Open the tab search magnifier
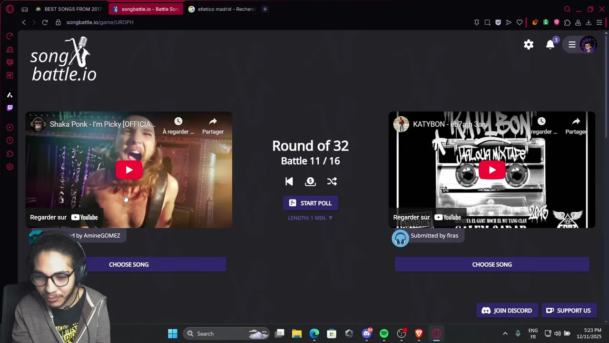The image size is (609, 343). [567, 9]
